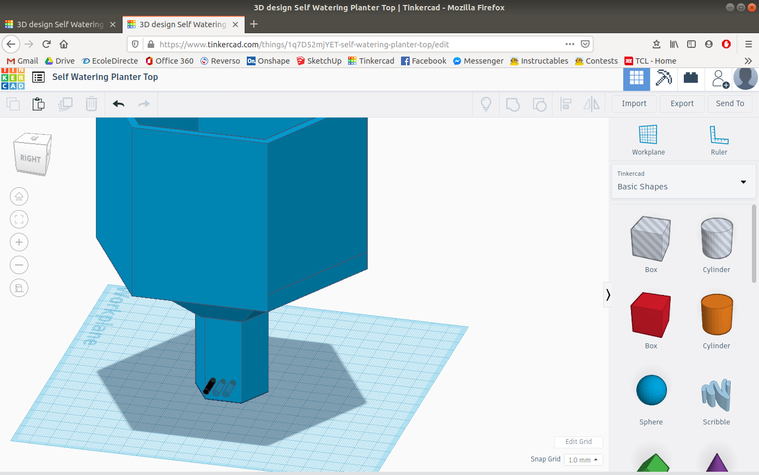Click the brick build icon
759x475 pixels.
coord(690,78)
